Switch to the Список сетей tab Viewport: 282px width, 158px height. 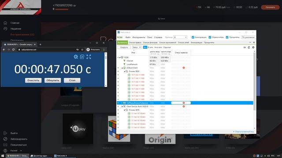(183, 43)
